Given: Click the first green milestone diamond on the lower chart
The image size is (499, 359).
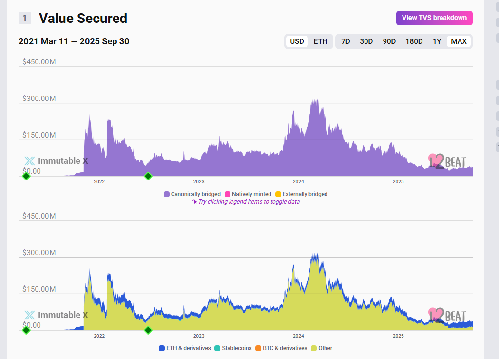Looking at the screenshot, I should click(26, 330).
